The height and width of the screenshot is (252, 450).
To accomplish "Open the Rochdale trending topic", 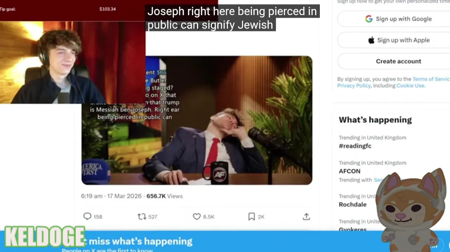I will click(352, 204).
